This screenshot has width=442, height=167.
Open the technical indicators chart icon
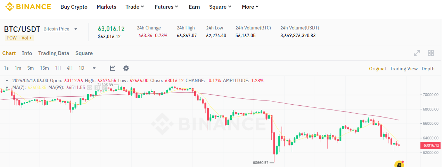pos(113,68)
